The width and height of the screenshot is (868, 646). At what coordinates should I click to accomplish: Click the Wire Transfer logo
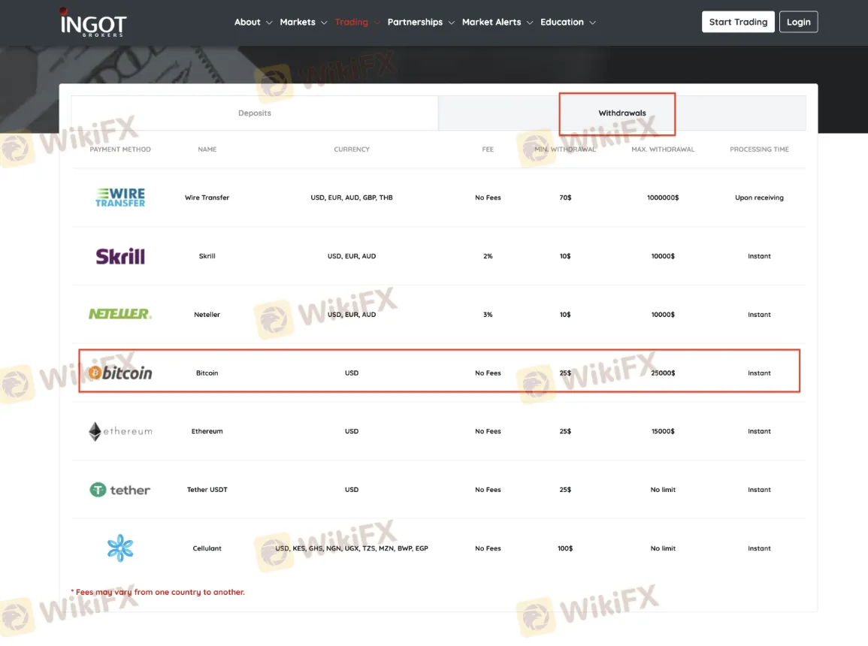pyautogui.click(x=120, y=198)
